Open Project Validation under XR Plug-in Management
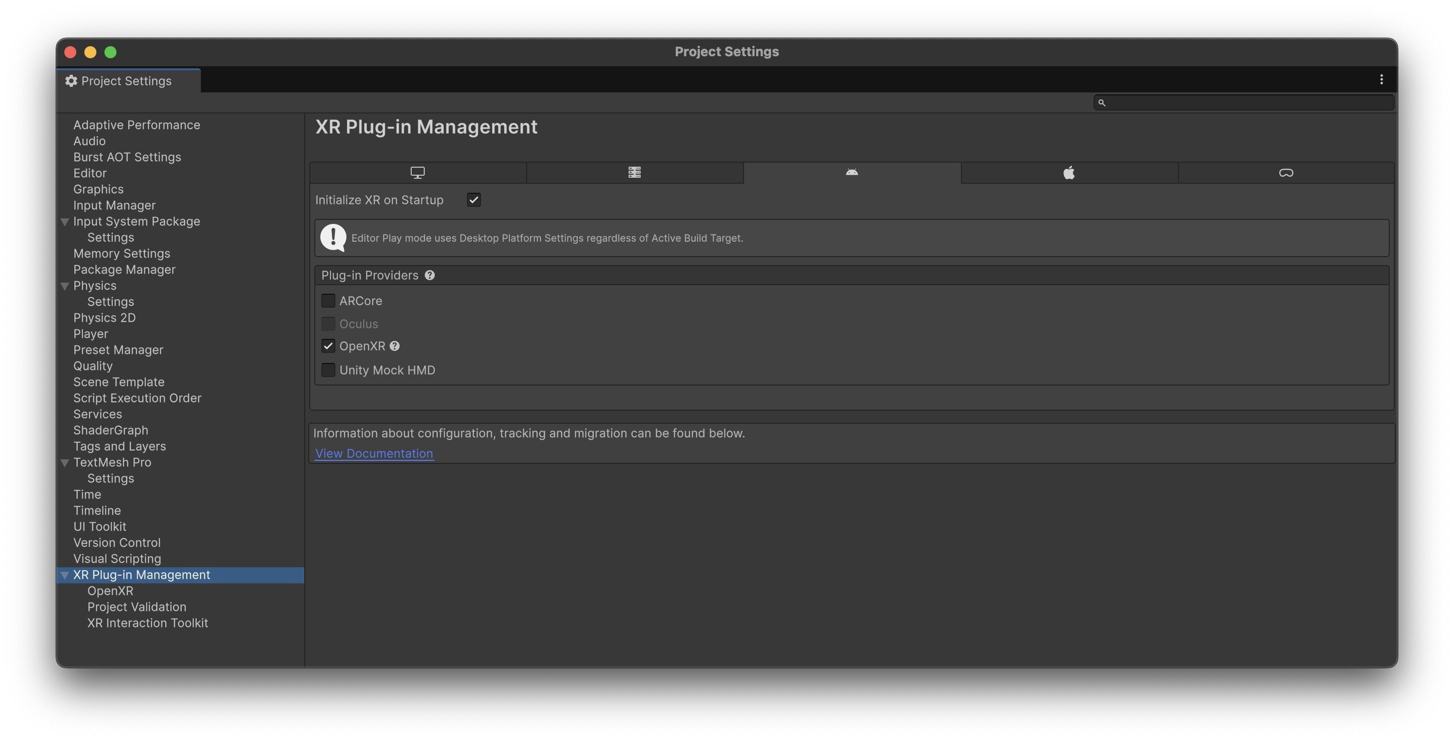 [137, 607]
